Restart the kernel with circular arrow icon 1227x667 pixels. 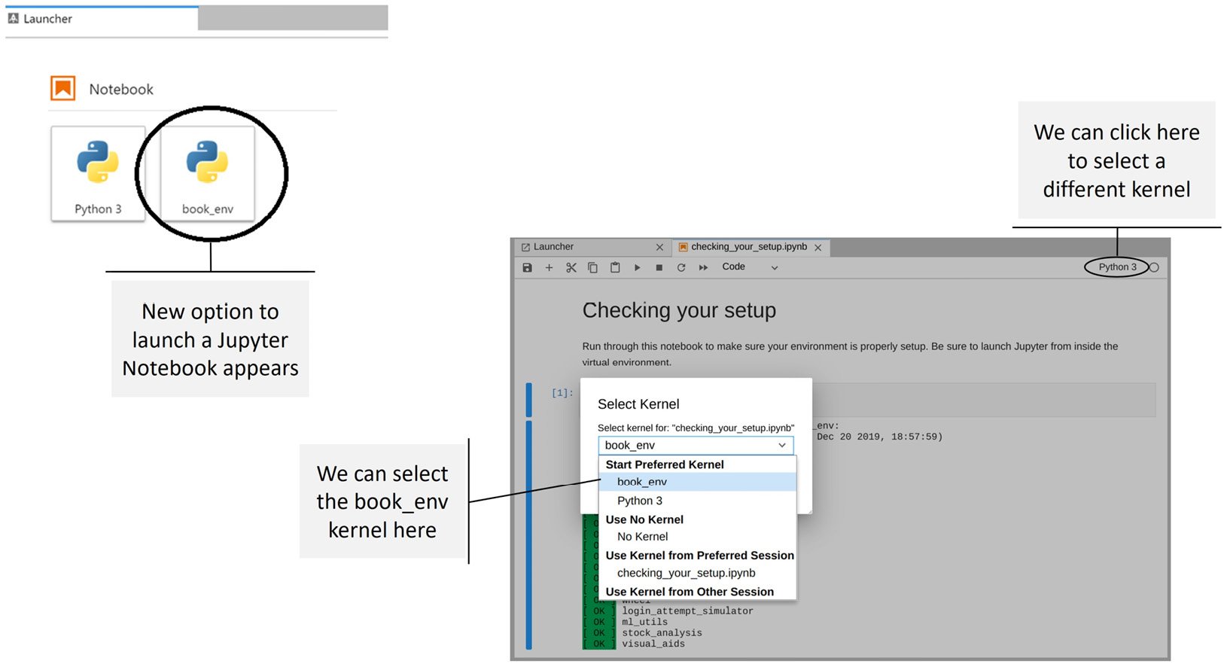coord(681,267)
